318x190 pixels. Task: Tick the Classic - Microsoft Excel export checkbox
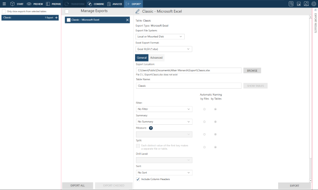coord(68,20)
